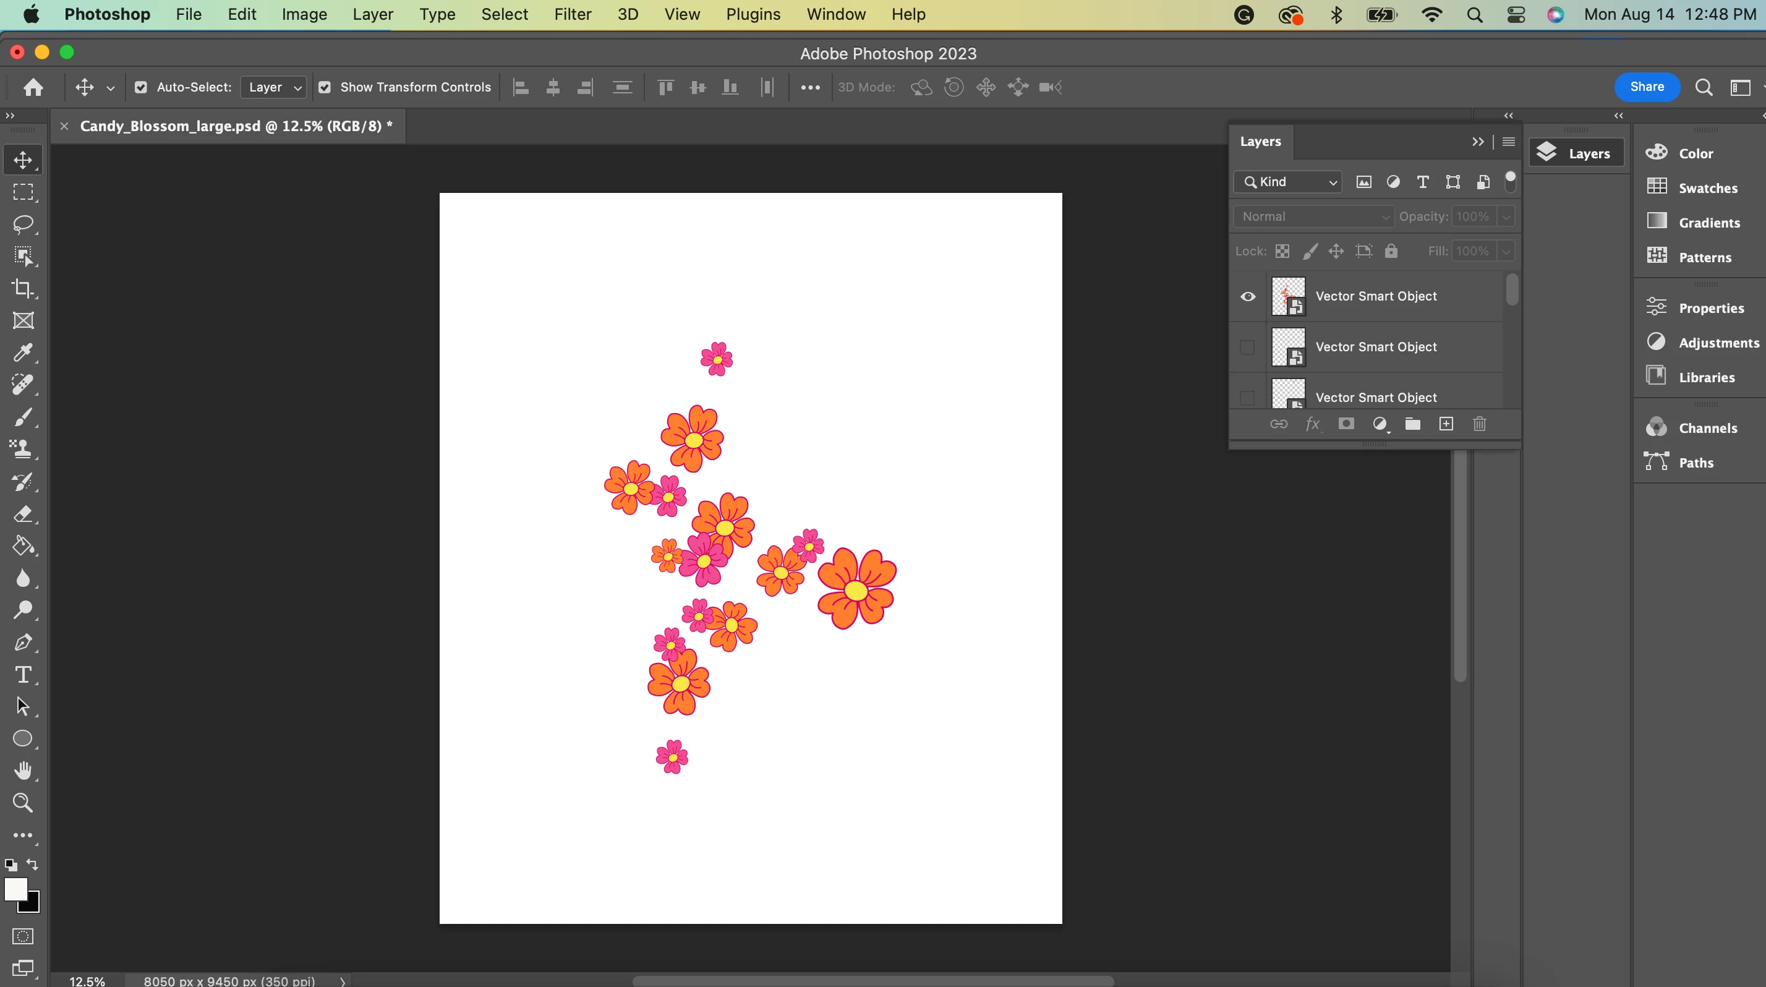This screenshot has width=1766, height=987.
Task: Open the Kind filter dropdown
Action: tap(1288, 182)
